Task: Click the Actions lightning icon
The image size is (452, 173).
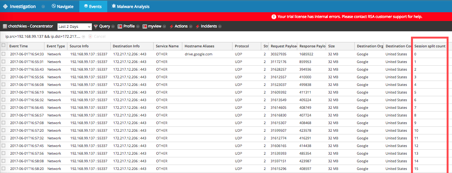Action: pos(171,26)
